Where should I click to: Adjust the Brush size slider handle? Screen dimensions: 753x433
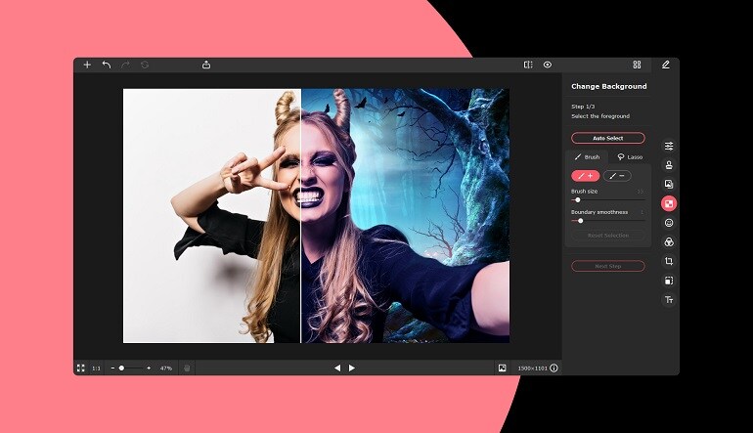pyautogui.click(x=578, y=199)
